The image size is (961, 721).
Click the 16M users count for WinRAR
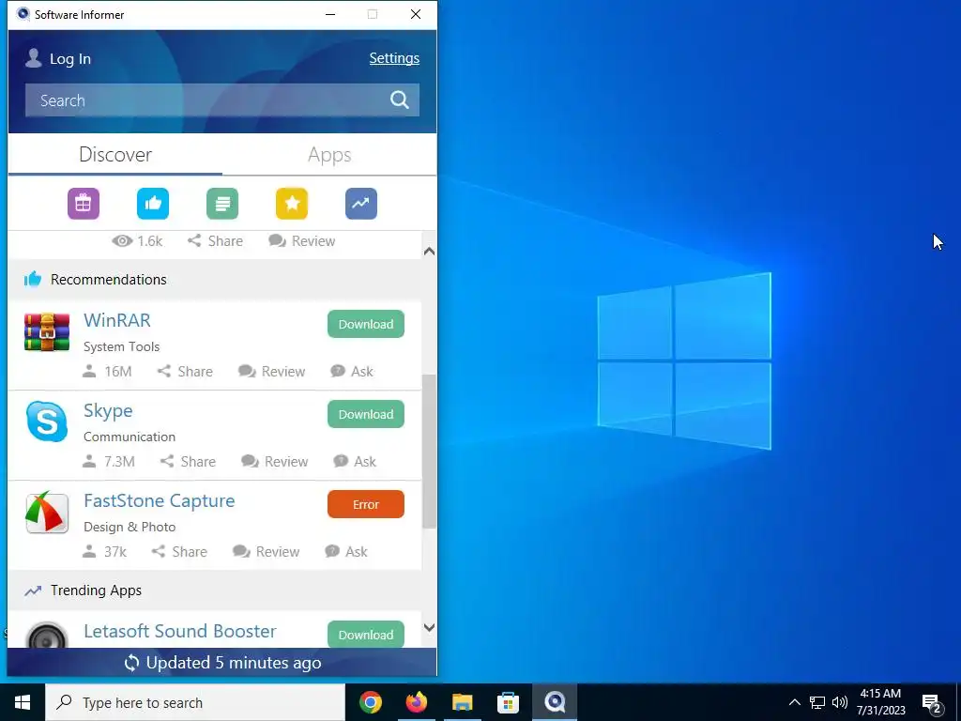(x=107, y=372)
